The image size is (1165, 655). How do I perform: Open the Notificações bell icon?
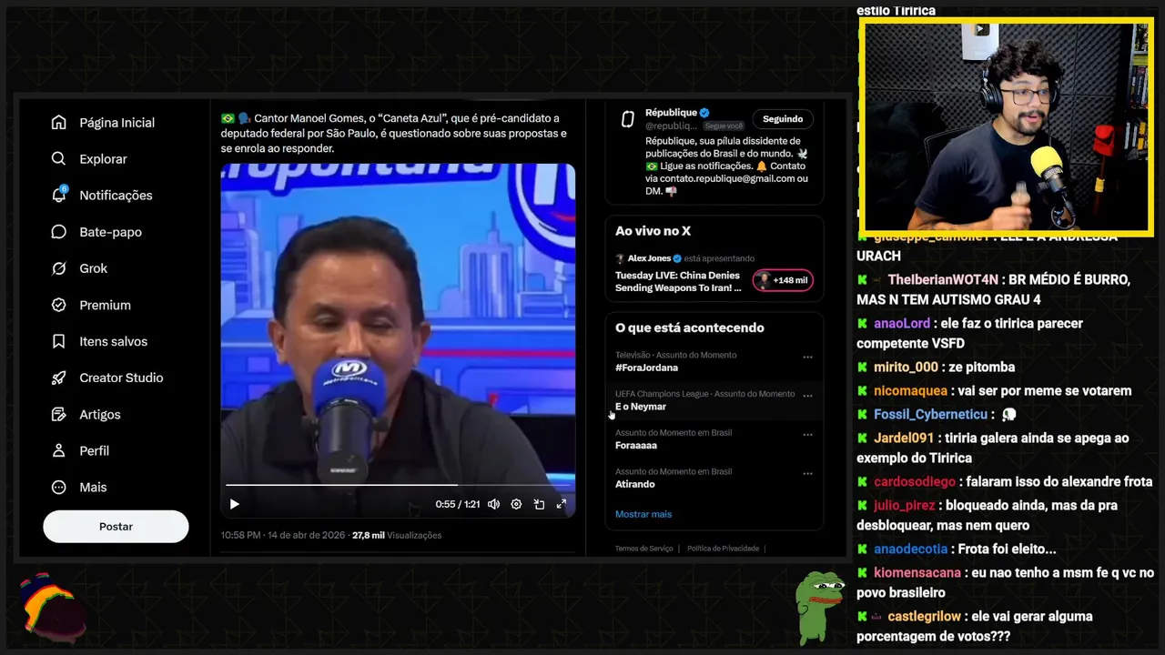(59, 196)
